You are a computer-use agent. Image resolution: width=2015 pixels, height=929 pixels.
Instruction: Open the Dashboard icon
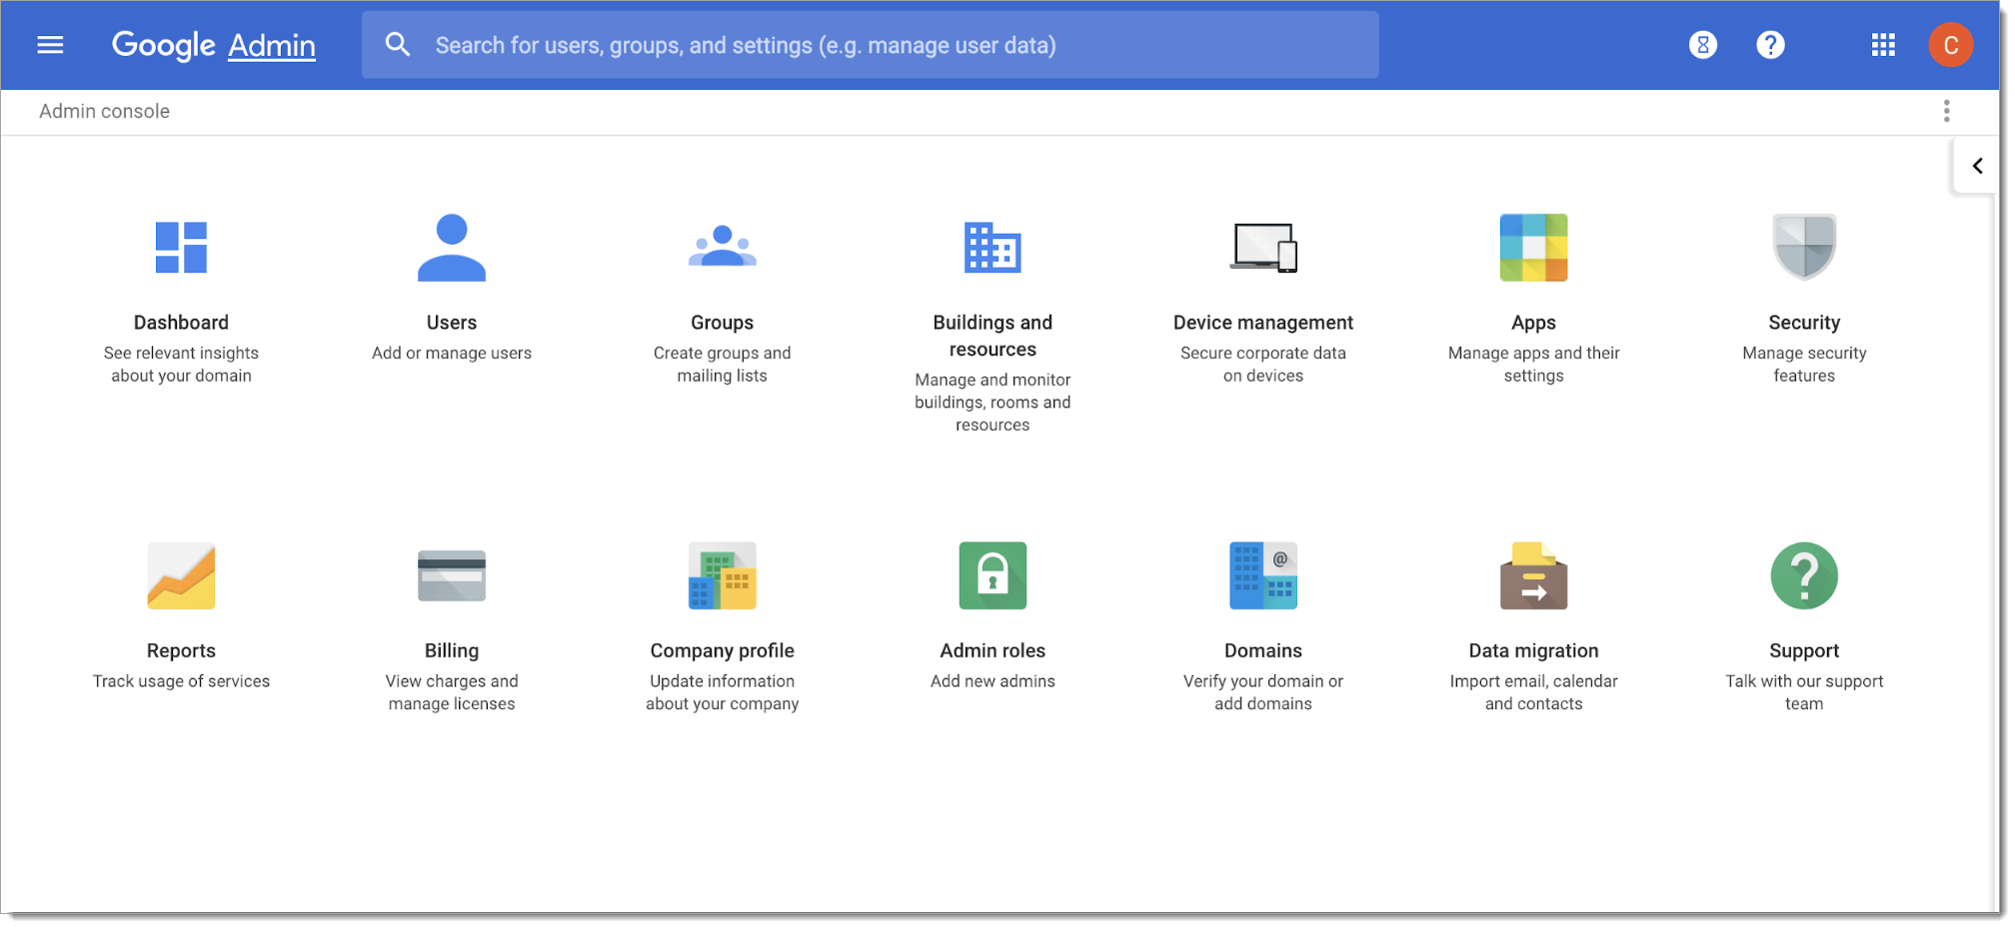click(181, 247)
